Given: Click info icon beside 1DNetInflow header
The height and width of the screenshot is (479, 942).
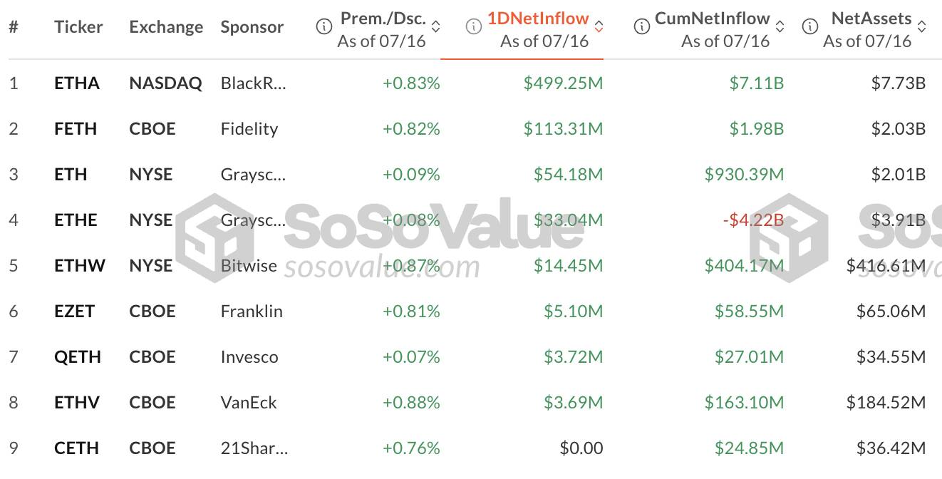Looking at the screenshot, I should [473, 27].
